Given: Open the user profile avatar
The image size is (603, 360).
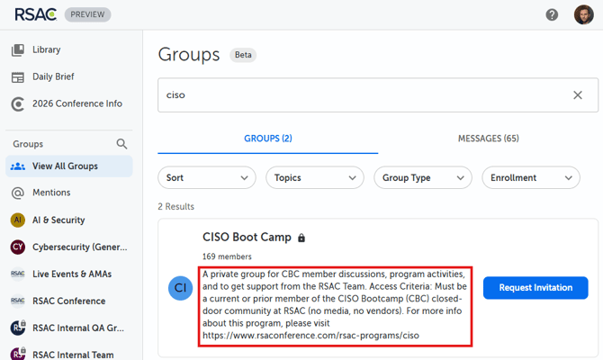Looking at the screenshot, I should click(583, 15).
